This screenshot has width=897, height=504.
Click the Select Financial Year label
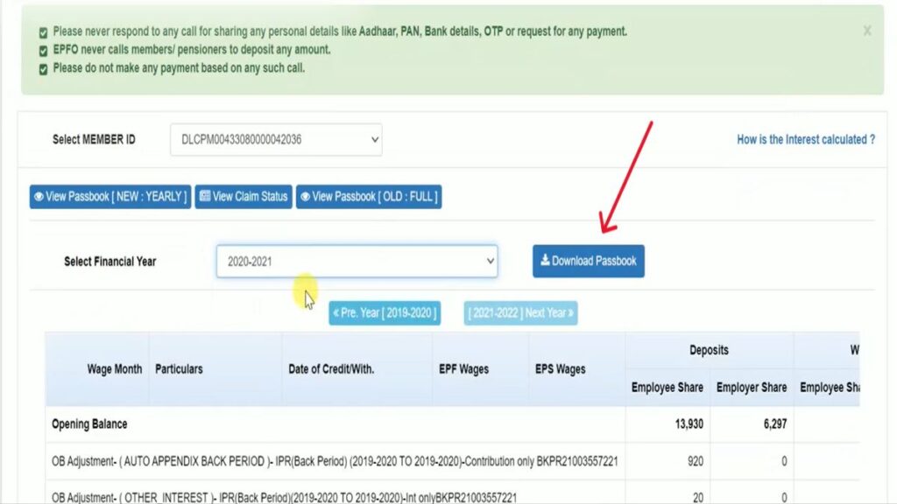coord(109,262)
